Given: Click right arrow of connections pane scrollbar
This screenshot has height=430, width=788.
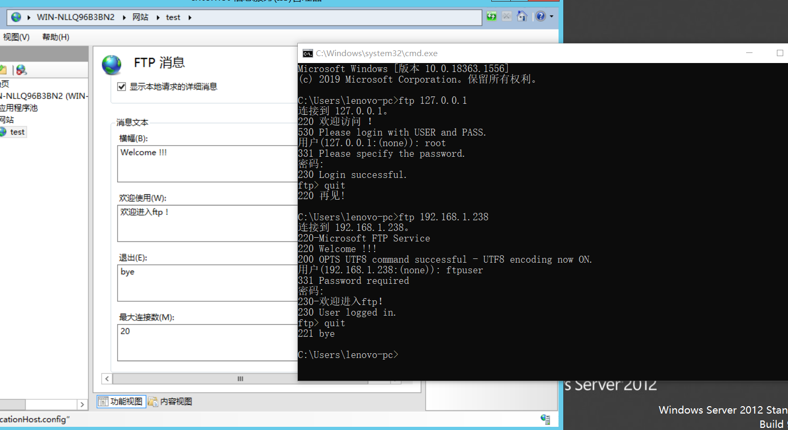Looking at the screenshot, I should point(82,405).
